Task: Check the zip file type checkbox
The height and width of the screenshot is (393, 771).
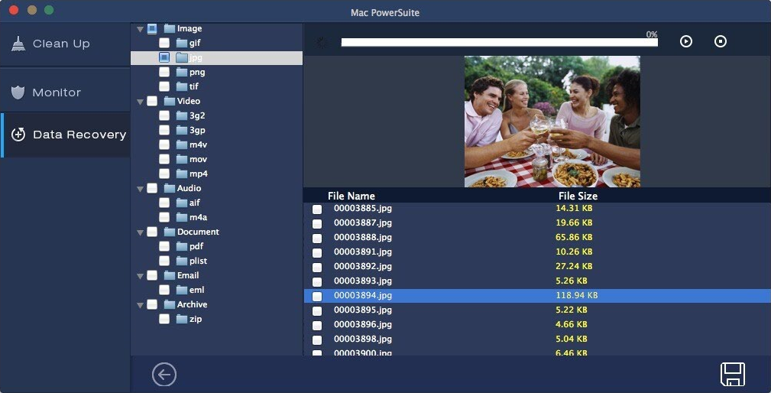Action: click(x=164, y=319)
